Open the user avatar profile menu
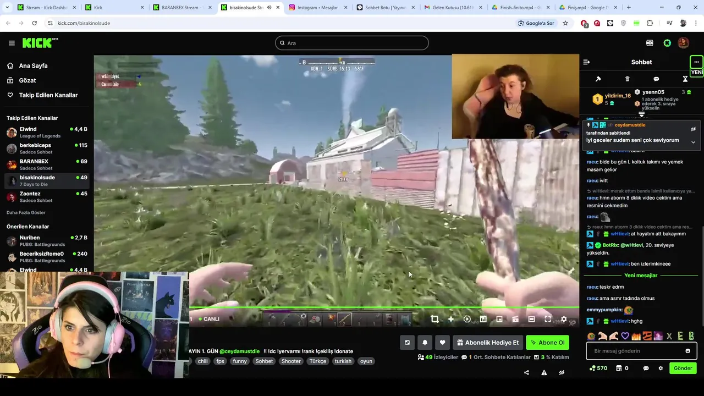This screenshot has width=704, height=396. point(683,43)
